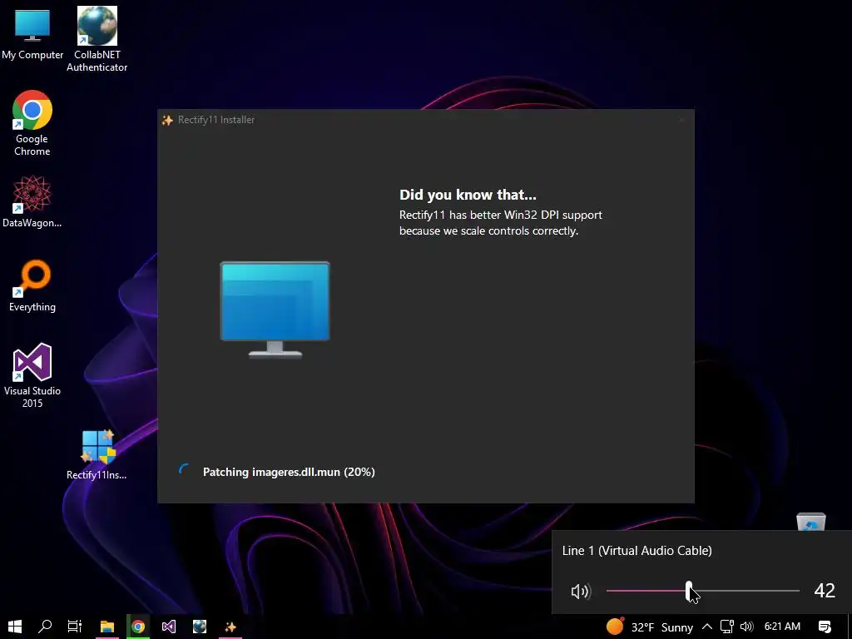The height and width of the screenshot is (639, 852).
Task: Open the My Computer desktop icon
Action: point(32,32)
